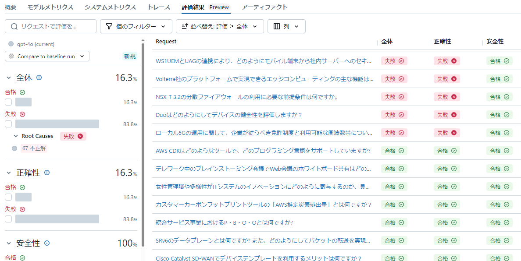521x261 pixels.
Task: Click the sort arrow icon
Action: pos(185,26)
